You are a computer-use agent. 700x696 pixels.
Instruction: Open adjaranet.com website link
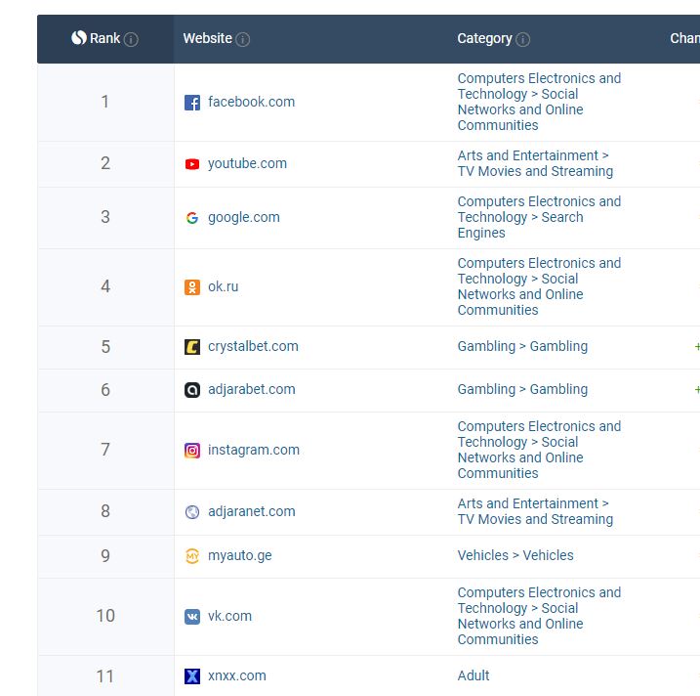pos(252,511)
